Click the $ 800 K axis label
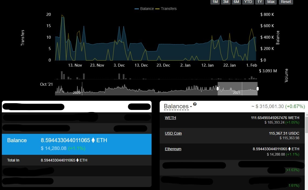This screenshot has width=308, height=190. (x=267, y=15)
